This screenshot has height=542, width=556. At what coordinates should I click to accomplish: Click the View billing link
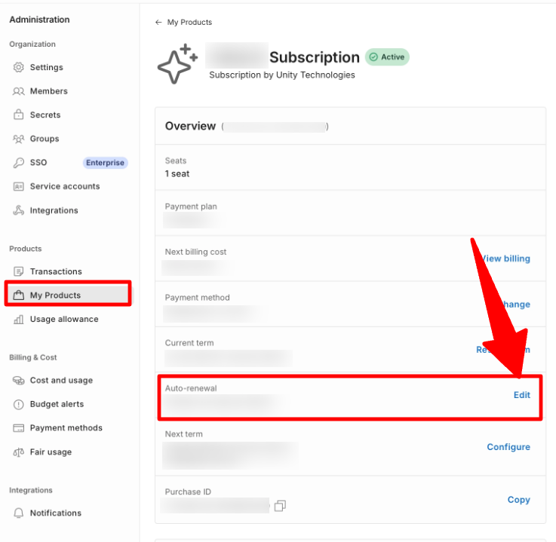click(506, 259)
